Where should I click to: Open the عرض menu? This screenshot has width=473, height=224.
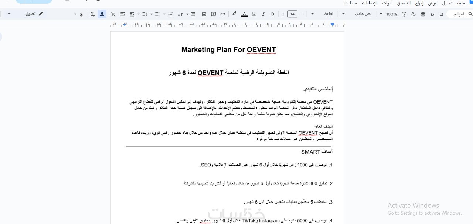(x=433, y=3)
